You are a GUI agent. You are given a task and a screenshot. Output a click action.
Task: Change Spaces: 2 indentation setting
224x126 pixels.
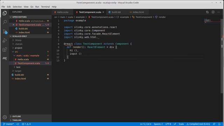158,124
